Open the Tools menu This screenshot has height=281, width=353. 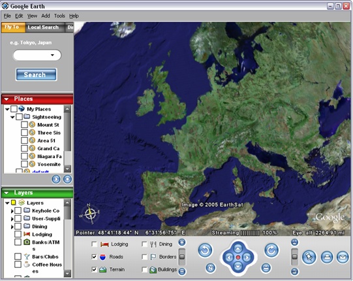coord(59,16)
